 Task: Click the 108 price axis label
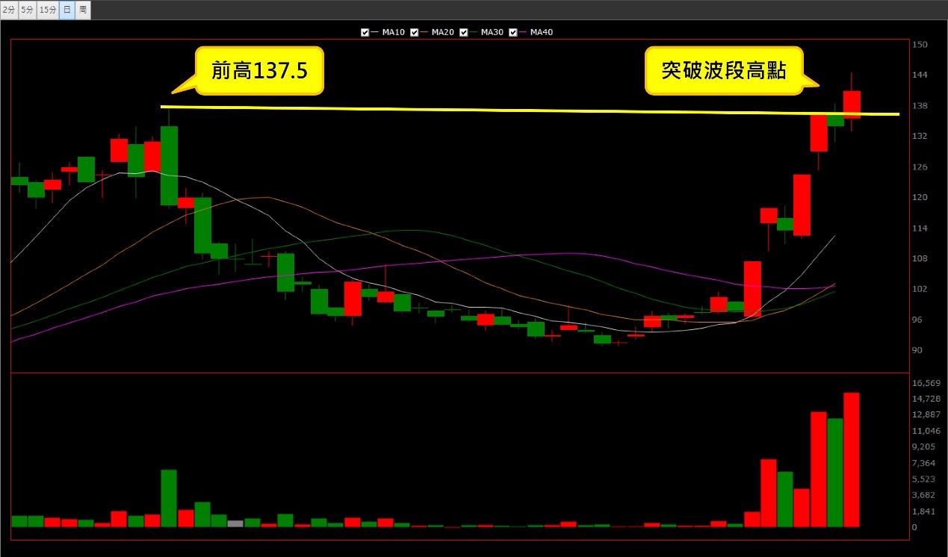coord(920,259)
